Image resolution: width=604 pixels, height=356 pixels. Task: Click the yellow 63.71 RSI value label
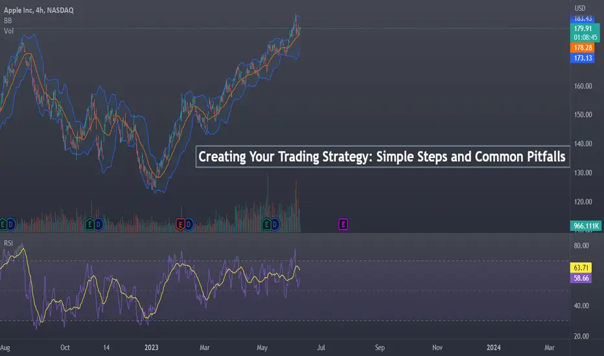tap(581, 267)
